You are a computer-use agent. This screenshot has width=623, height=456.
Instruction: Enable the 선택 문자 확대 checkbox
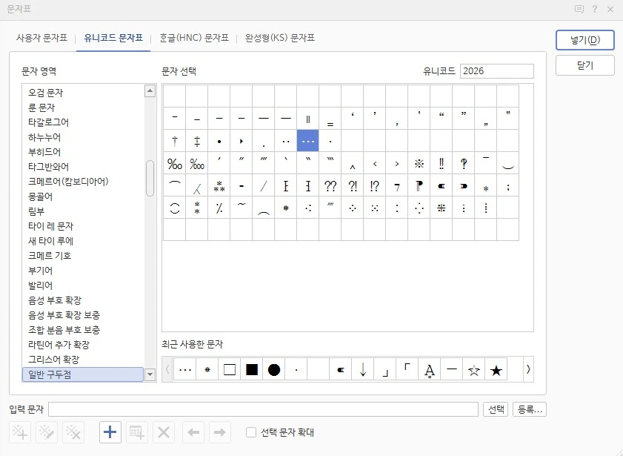click(x=250, y=432)
